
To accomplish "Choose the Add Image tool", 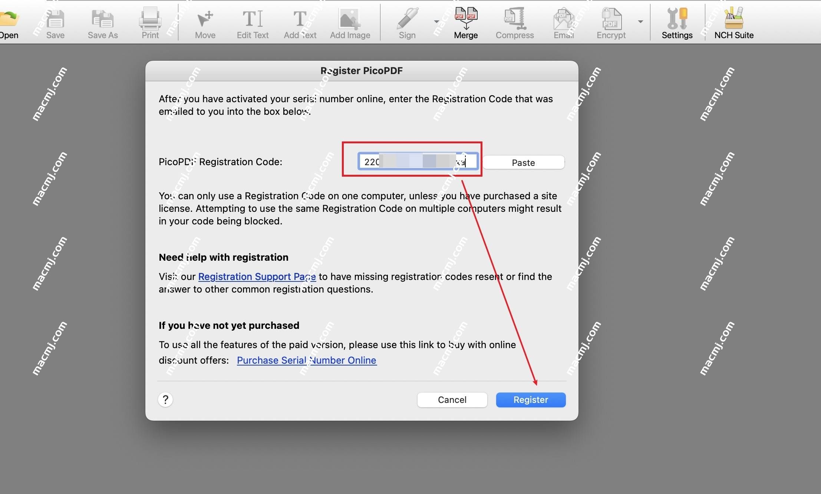I will pos(350,24).
